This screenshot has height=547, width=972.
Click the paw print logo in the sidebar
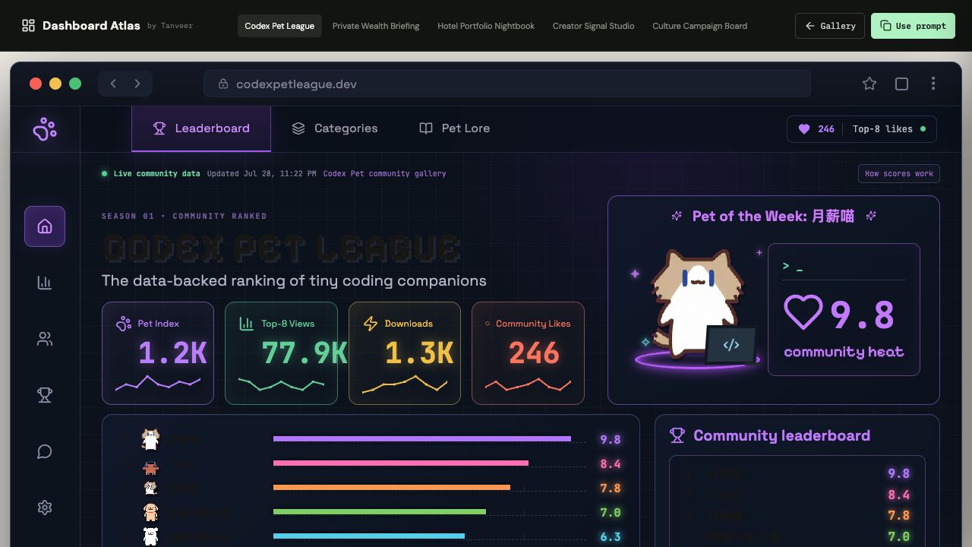click(45, 129)
